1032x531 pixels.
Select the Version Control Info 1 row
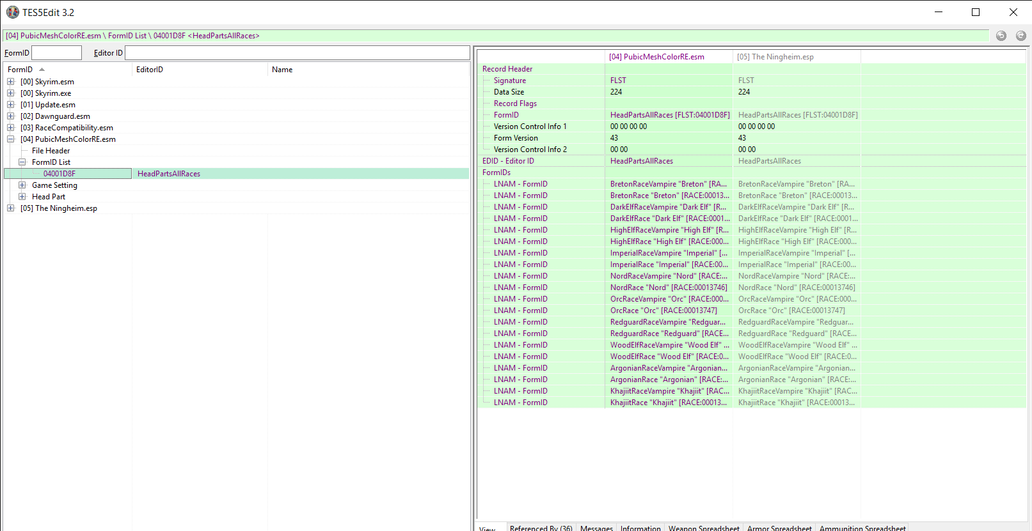pos(752,127)
